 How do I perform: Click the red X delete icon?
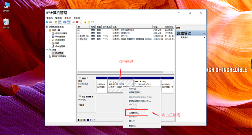click(77, 22)
